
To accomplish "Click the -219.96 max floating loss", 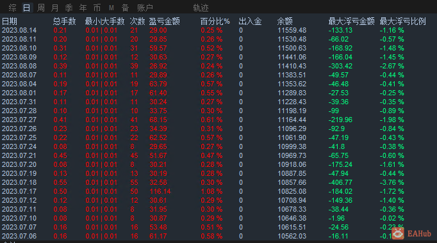I will 340,120.
